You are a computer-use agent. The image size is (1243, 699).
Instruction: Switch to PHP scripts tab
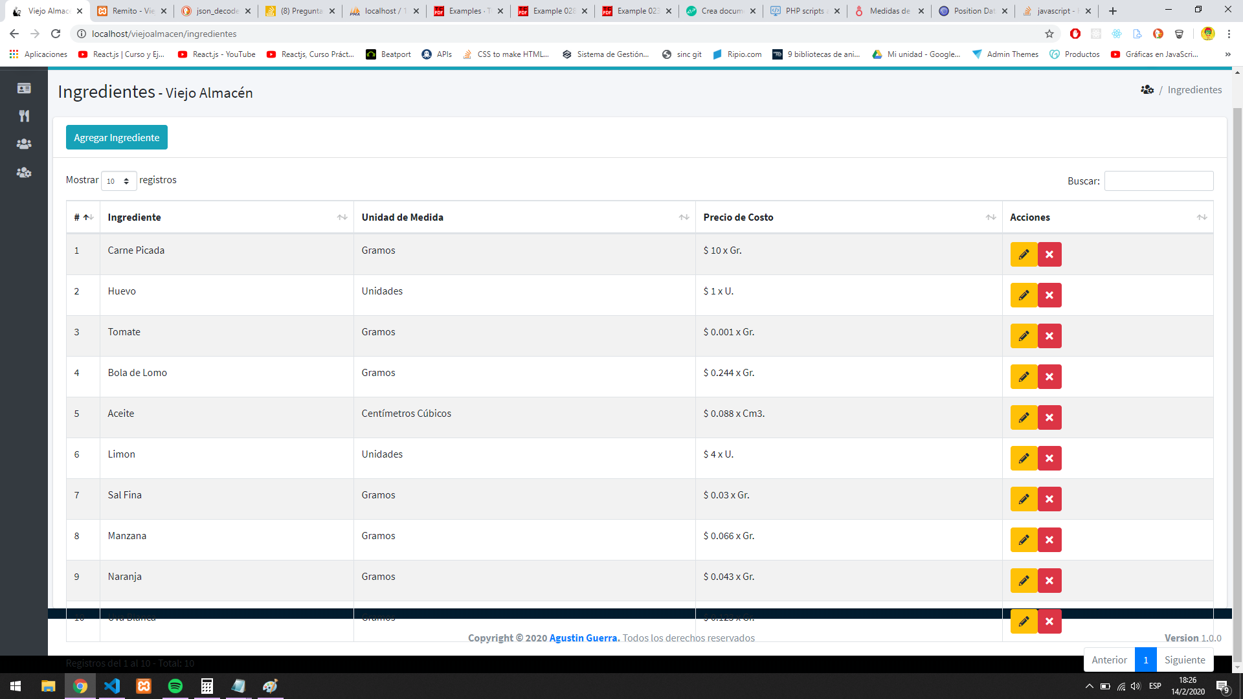coord(805,11)
